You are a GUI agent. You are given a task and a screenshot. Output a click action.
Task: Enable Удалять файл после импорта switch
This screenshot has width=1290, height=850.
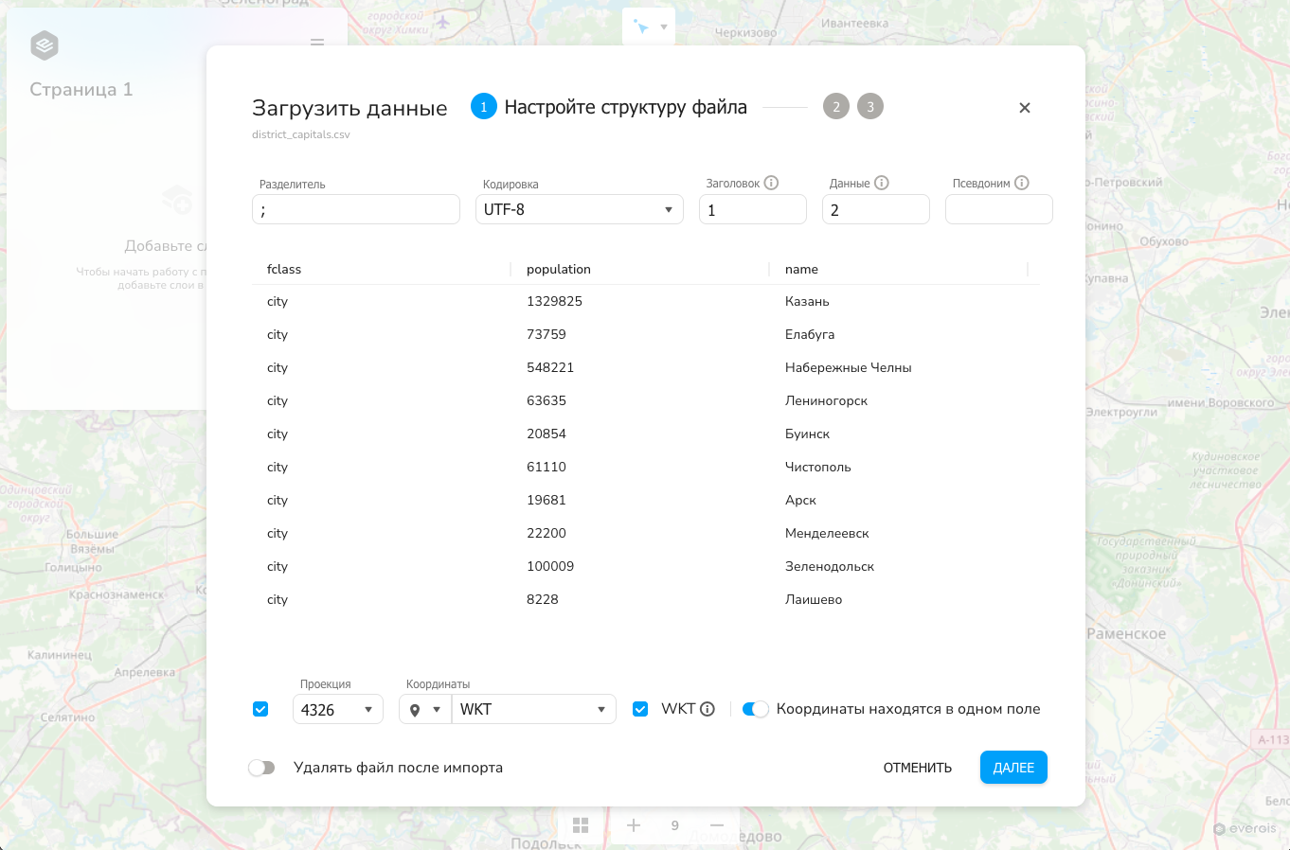click(261, 768)
